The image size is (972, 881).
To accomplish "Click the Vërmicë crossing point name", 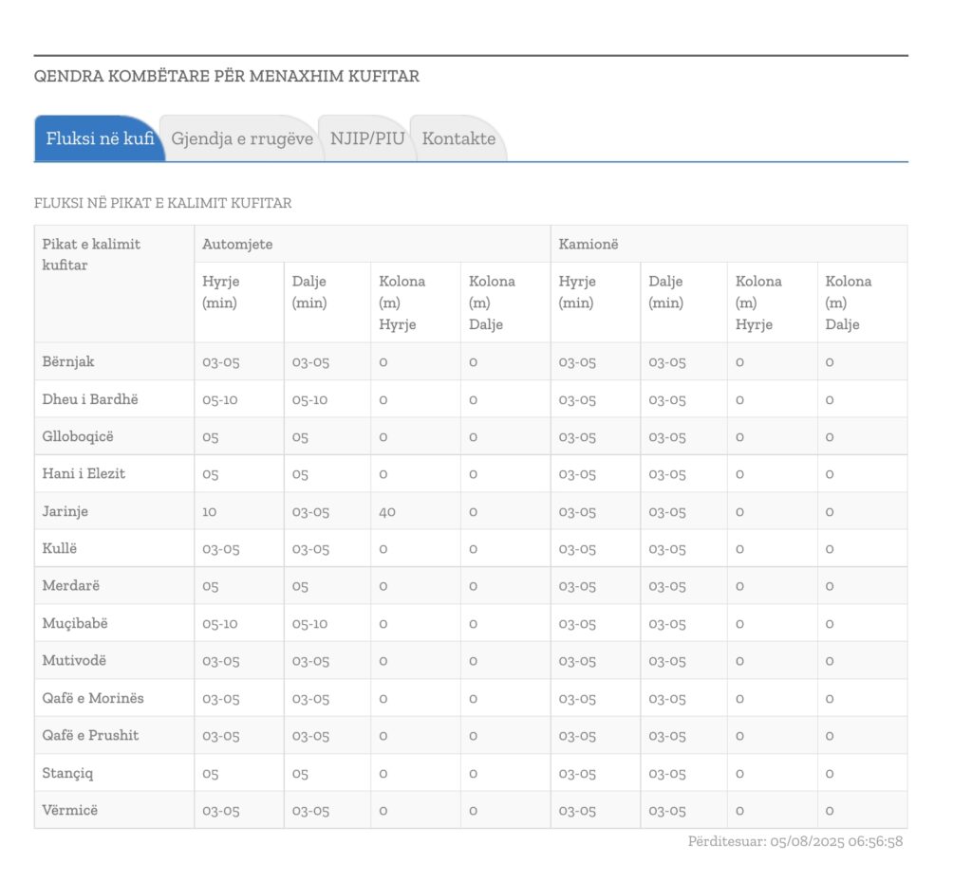I will [x=69, y=810].
